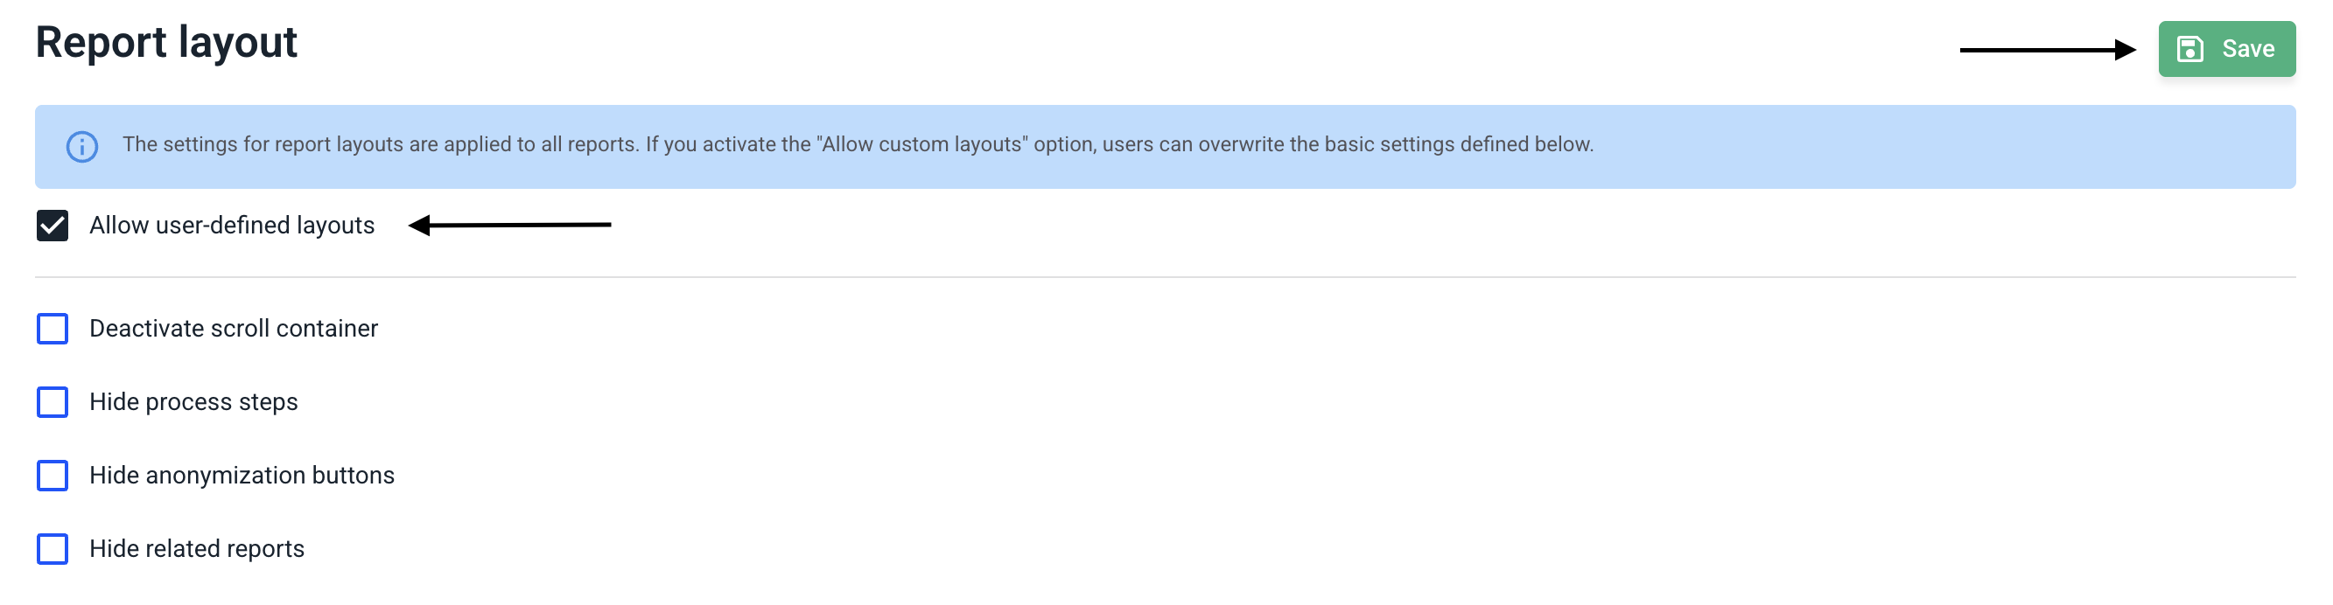Click the arrow pointing at Allow user-defined layouts
2333x605 pixels.
(x=510, y=225)
